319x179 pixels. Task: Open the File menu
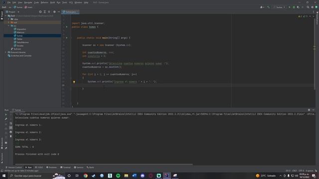click(x=9, y=2)
